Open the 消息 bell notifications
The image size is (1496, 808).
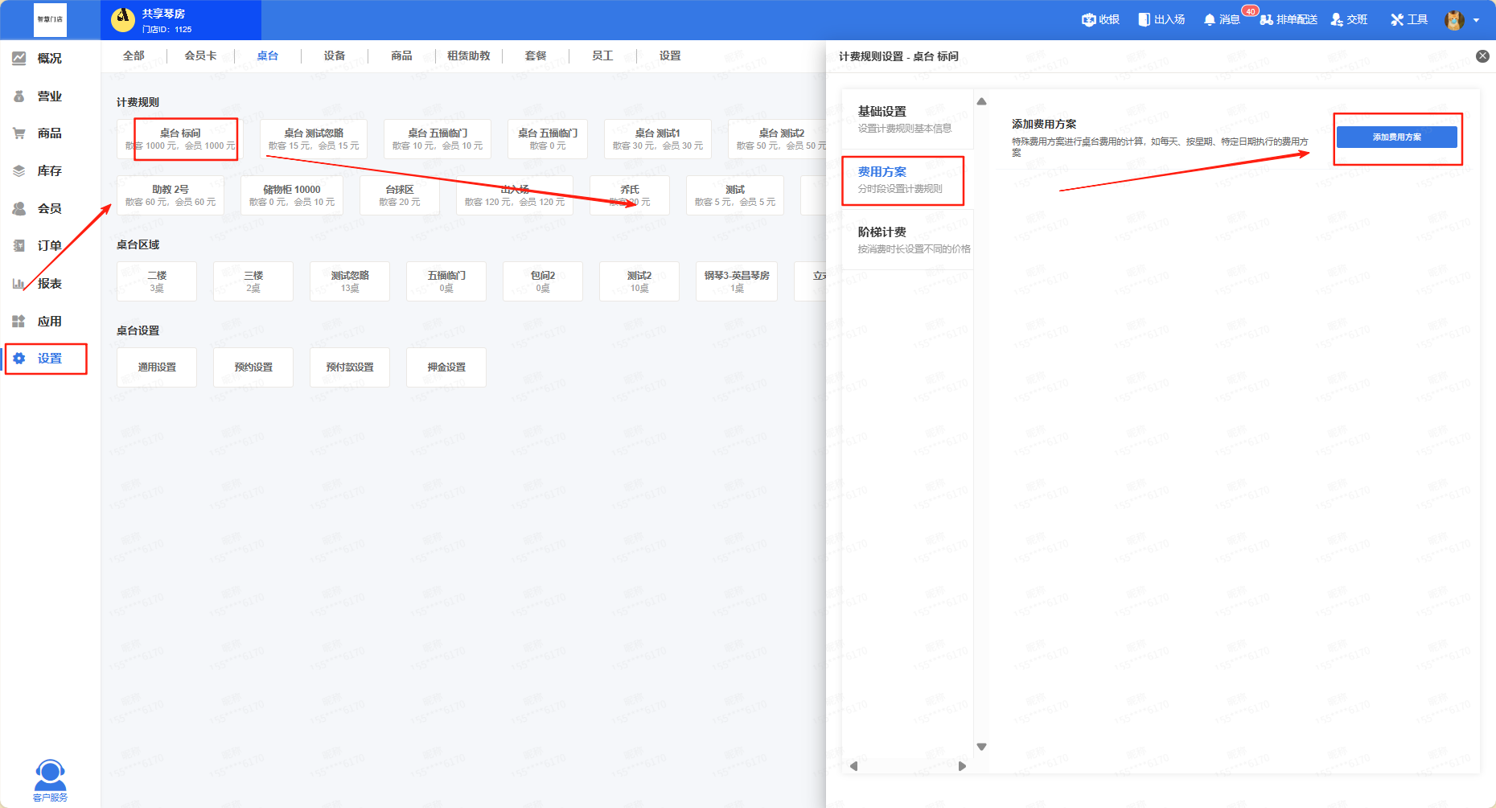point(1209,19)
